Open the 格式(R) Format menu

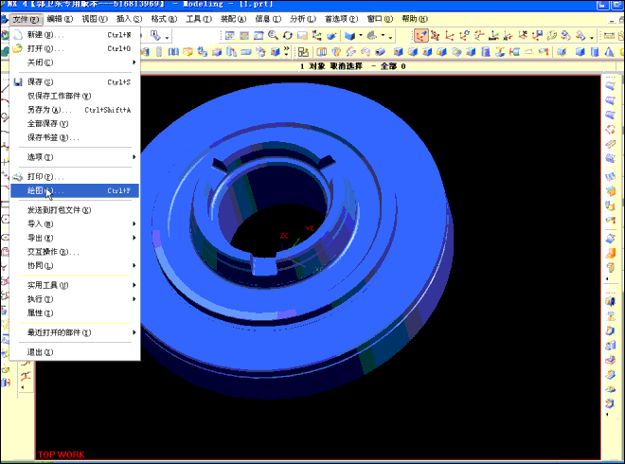(164, 19)
